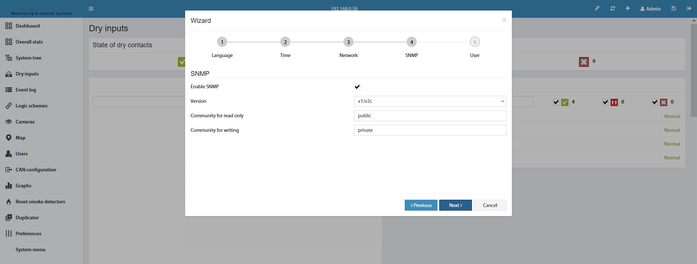The width and height of the screenshot is (697, 264).
Task: Open the Admin user menu
Action: coord(651,9)
